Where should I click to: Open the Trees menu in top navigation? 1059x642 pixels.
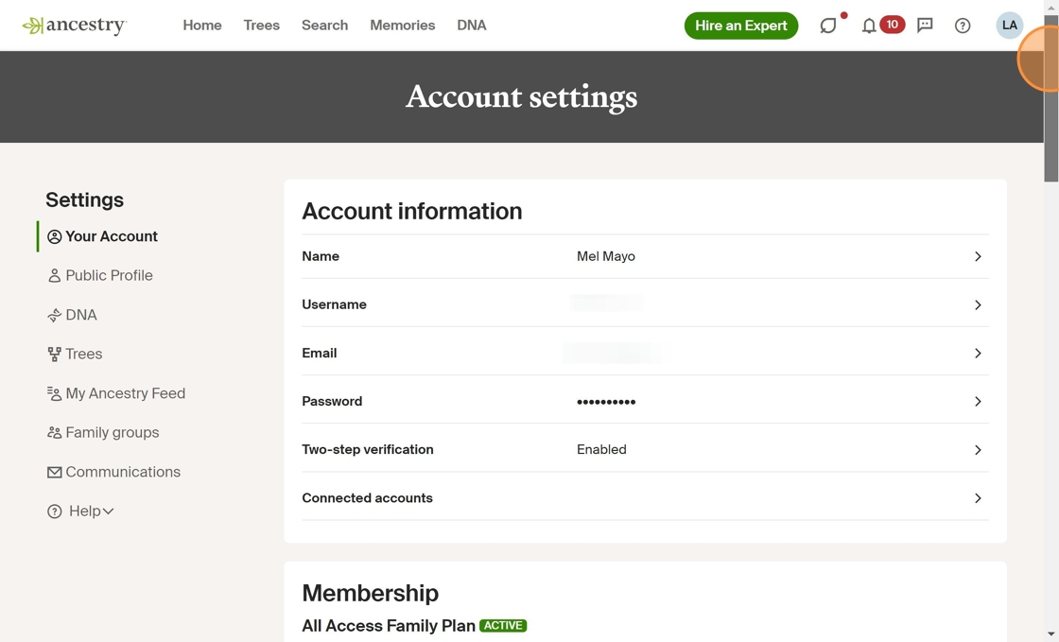click(x=261, y=25)
